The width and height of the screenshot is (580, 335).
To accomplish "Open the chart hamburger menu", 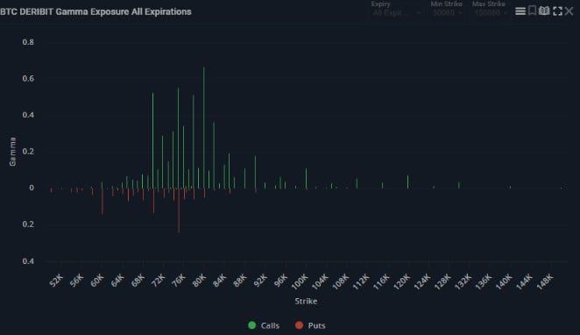I will (x=520, y=11).
